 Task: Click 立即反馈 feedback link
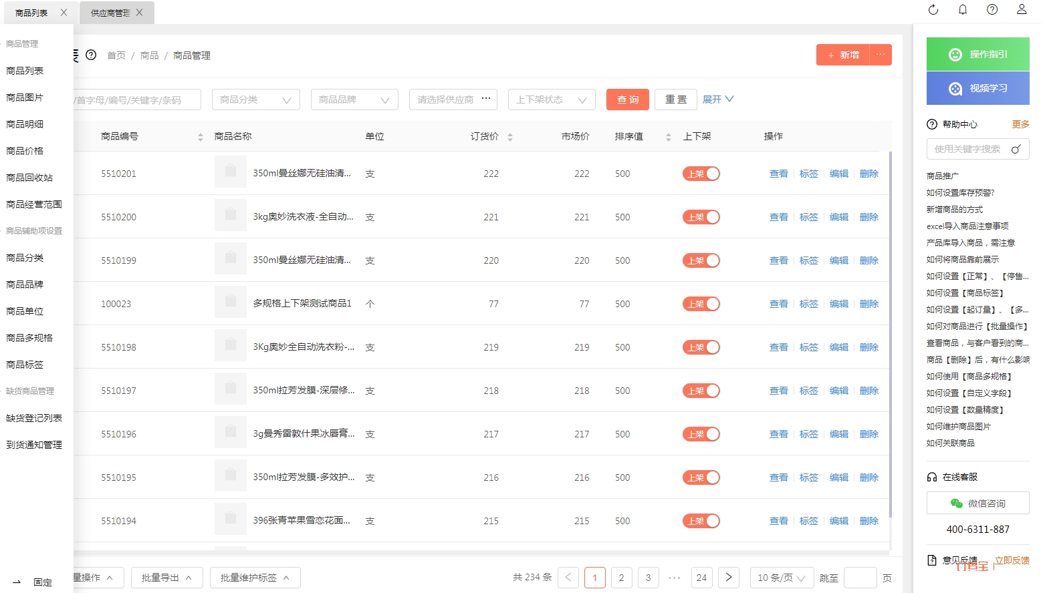[1012, 560]
